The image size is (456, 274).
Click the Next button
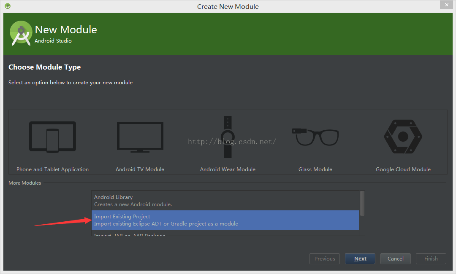point(360,259)
